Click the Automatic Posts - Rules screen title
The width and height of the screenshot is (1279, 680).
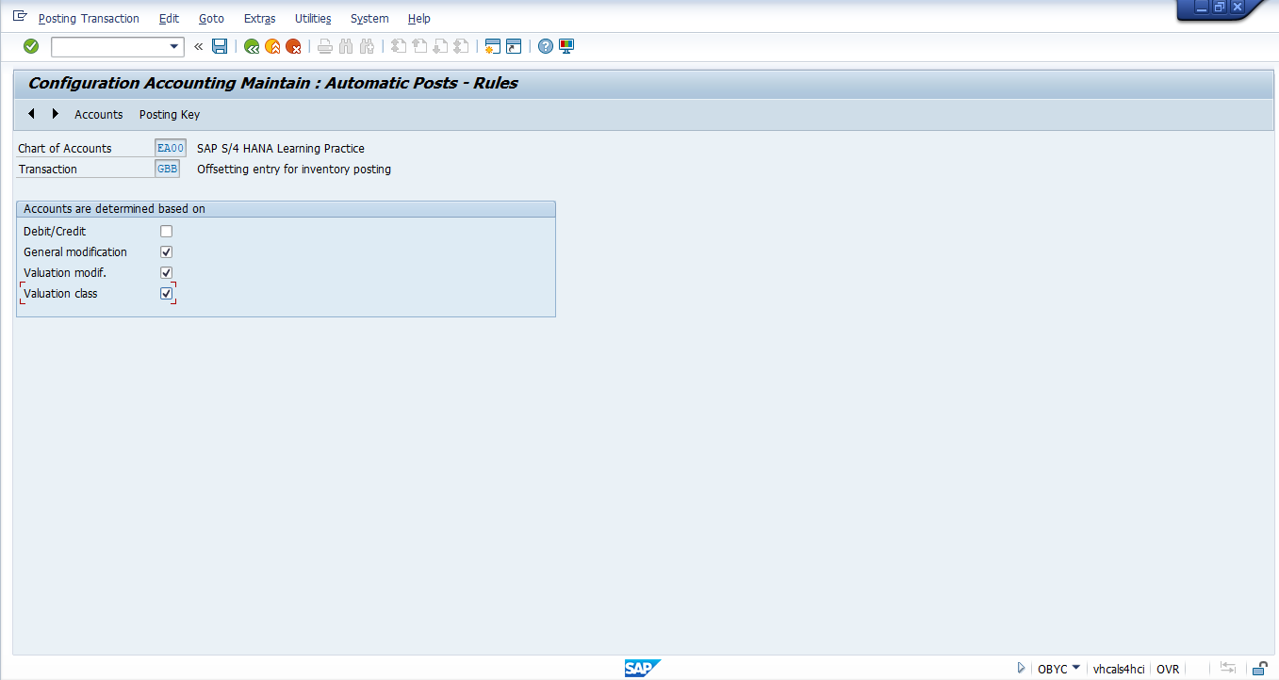(273, 83)
